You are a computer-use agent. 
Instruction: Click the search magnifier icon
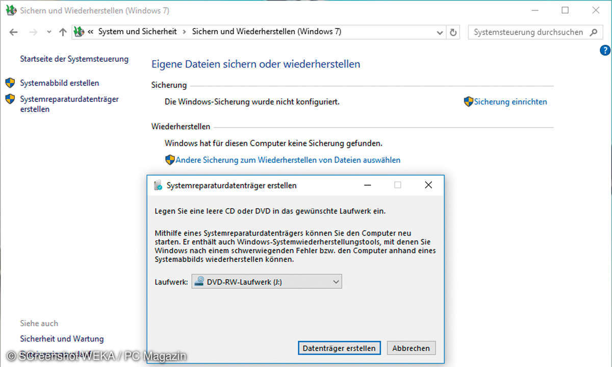pyautogui.click(x=593, y=32)
